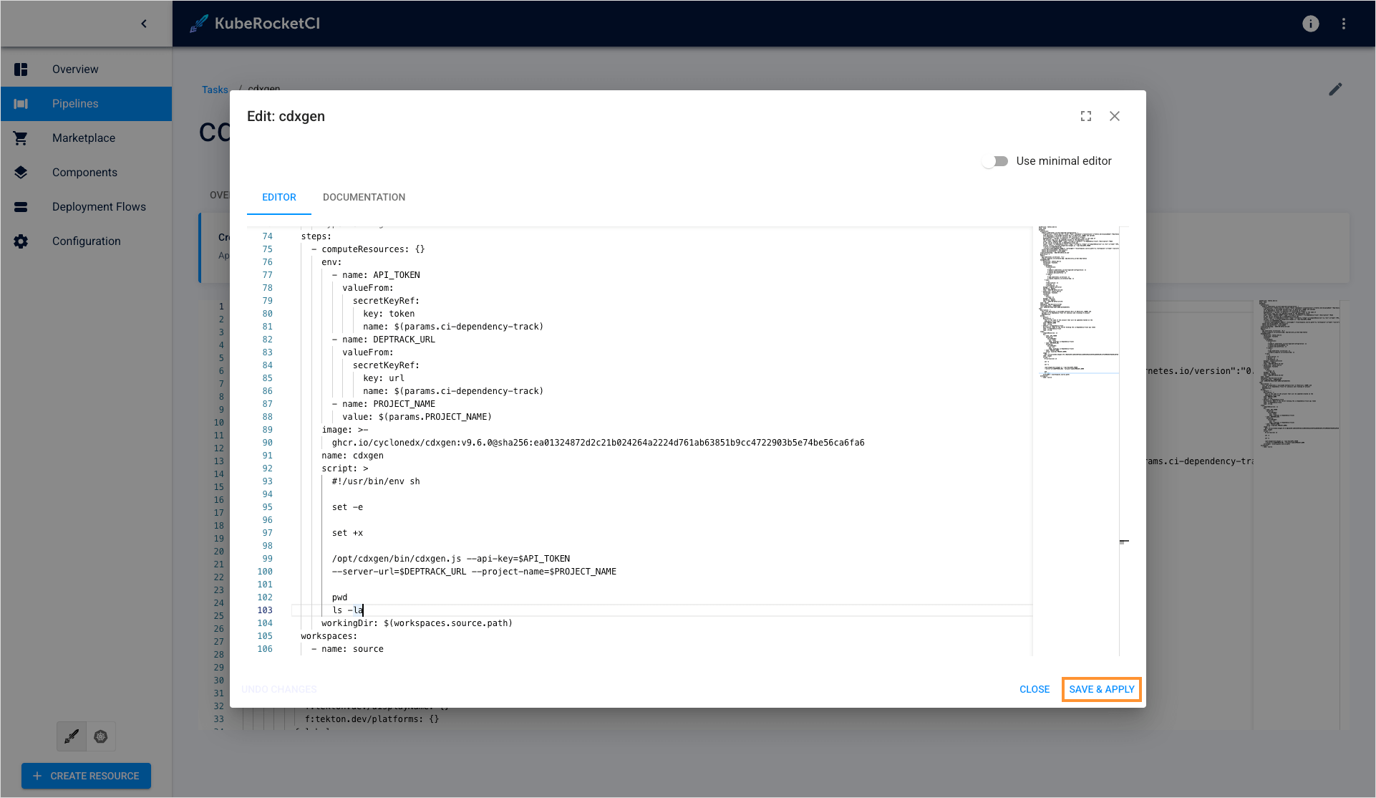The height and width of the screenshot is (798, 1376).
Task: Click the Deployment Flows icon
Action: (21, 207)
